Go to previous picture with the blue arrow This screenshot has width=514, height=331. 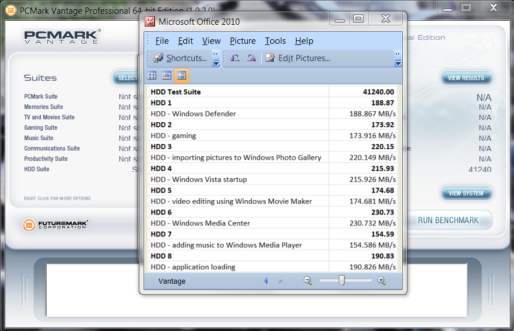coord(266,281)
